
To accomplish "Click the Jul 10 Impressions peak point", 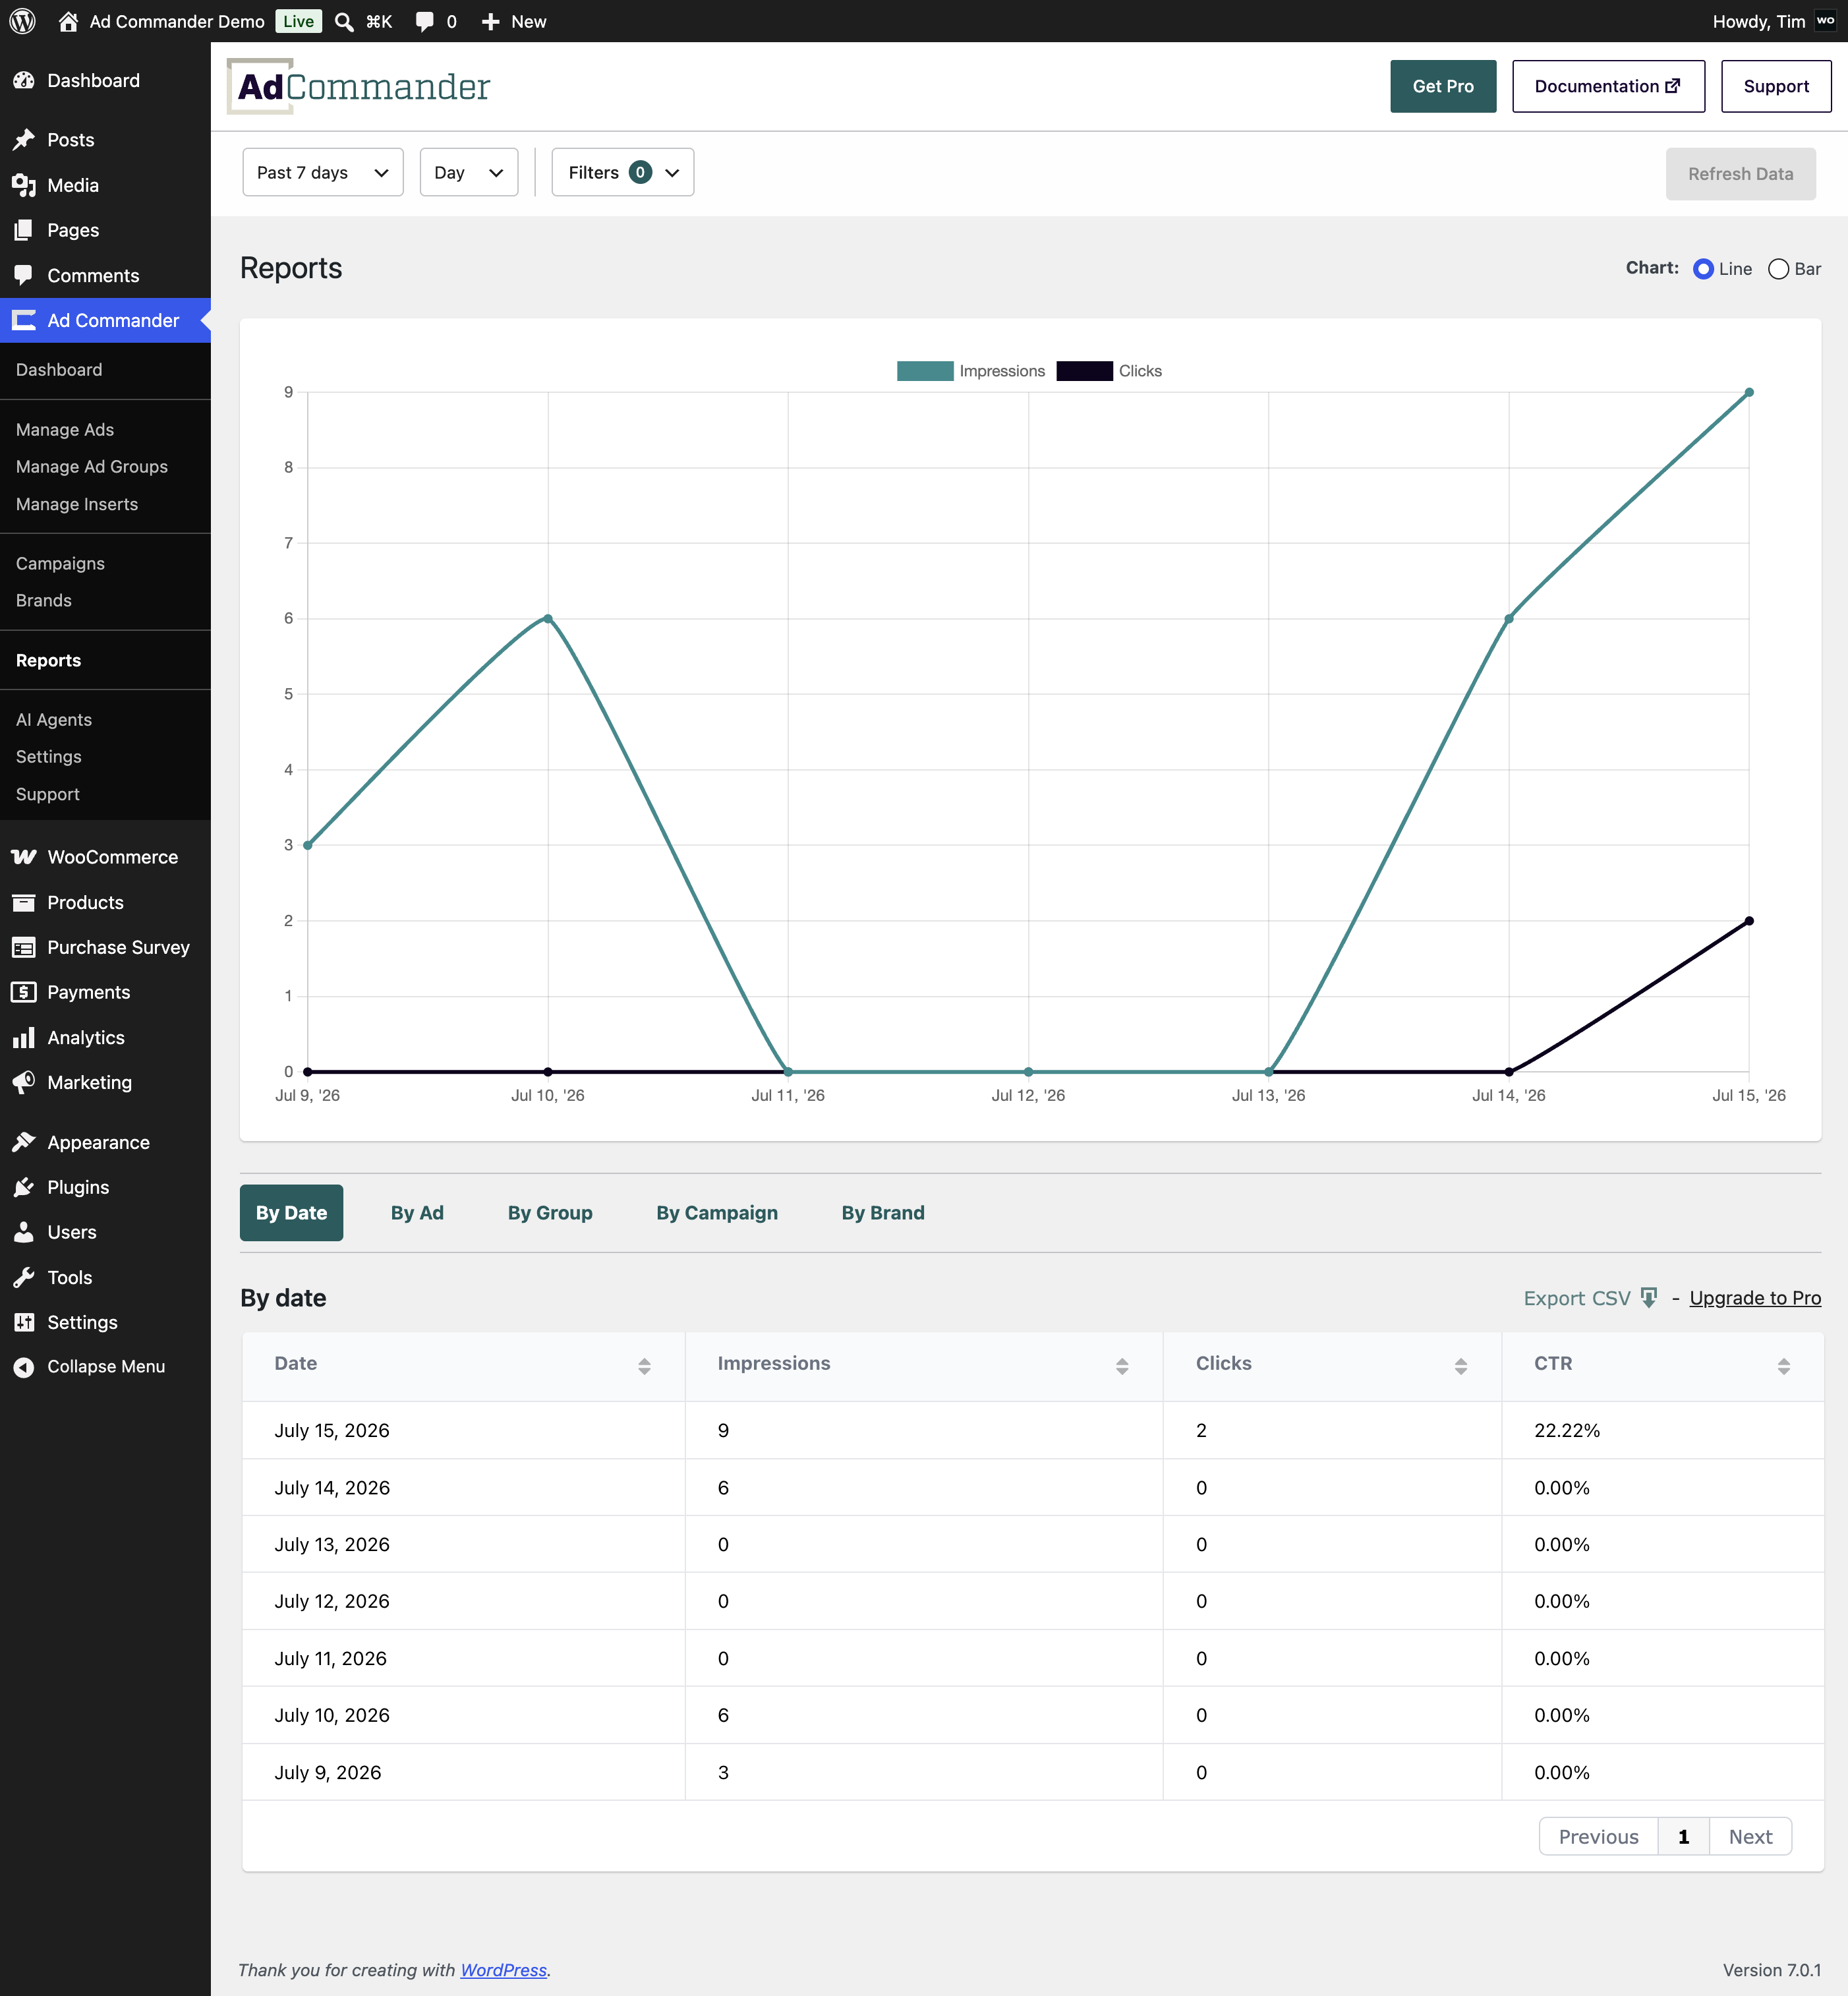I will [548, 618].
